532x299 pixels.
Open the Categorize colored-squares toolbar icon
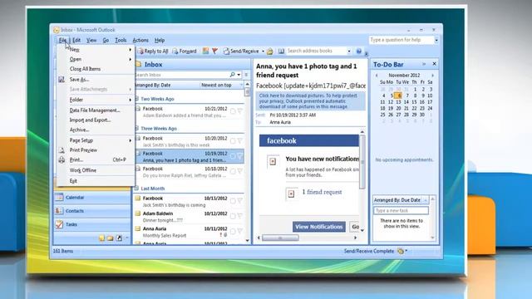[205, 51]
